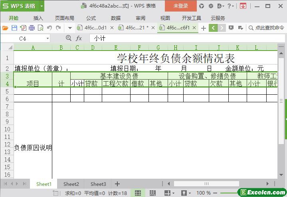Click the 点此查找命令 search box

[x=266, y=28]
